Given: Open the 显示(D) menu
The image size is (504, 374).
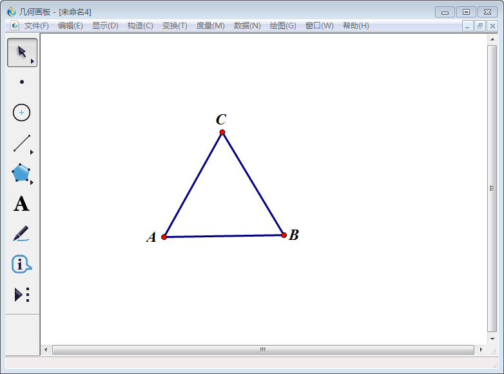Looking at the screenshot, I should 105,26.
